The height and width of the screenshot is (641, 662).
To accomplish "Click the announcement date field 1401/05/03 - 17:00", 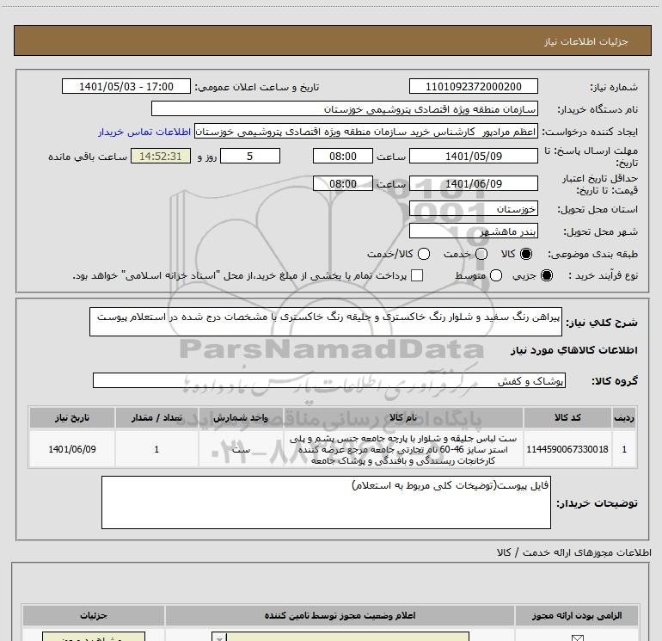I will point(126,86).
